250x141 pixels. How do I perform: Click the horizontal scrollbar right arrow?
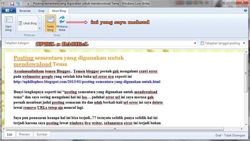pos(242,129)
